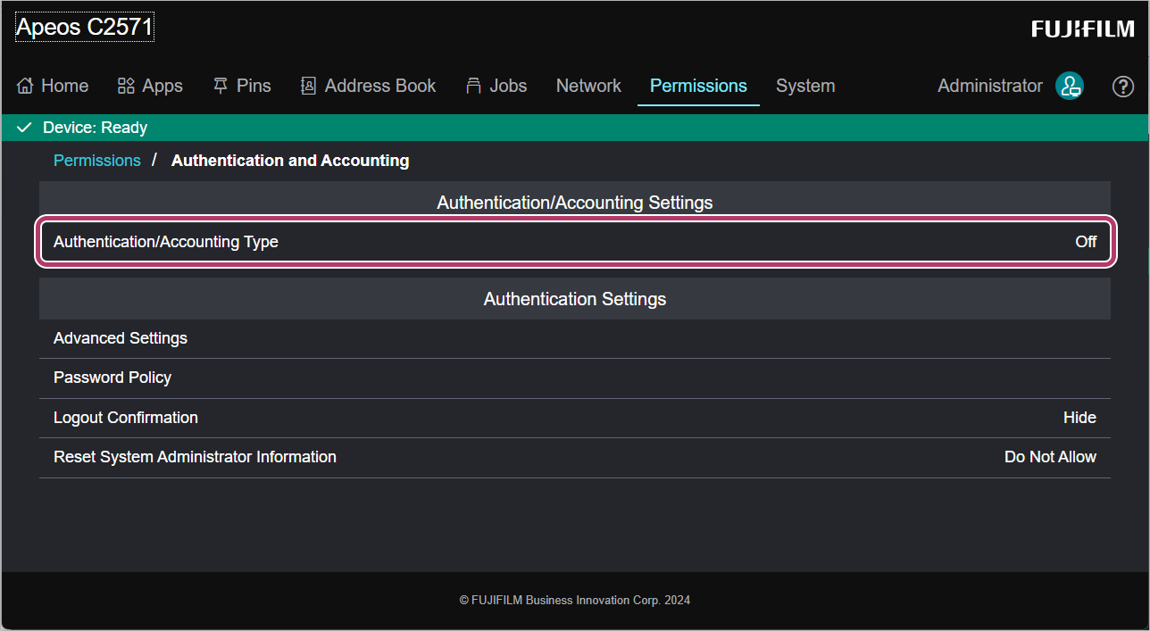Click the 'Authentication/Accounting Settings' section header

575,203
